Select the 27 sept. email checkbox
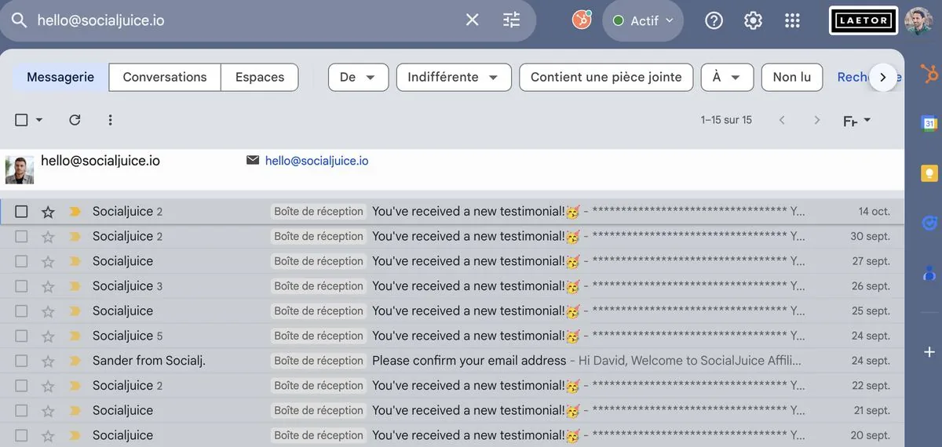 pyautogui.click(x=22, y=261)
